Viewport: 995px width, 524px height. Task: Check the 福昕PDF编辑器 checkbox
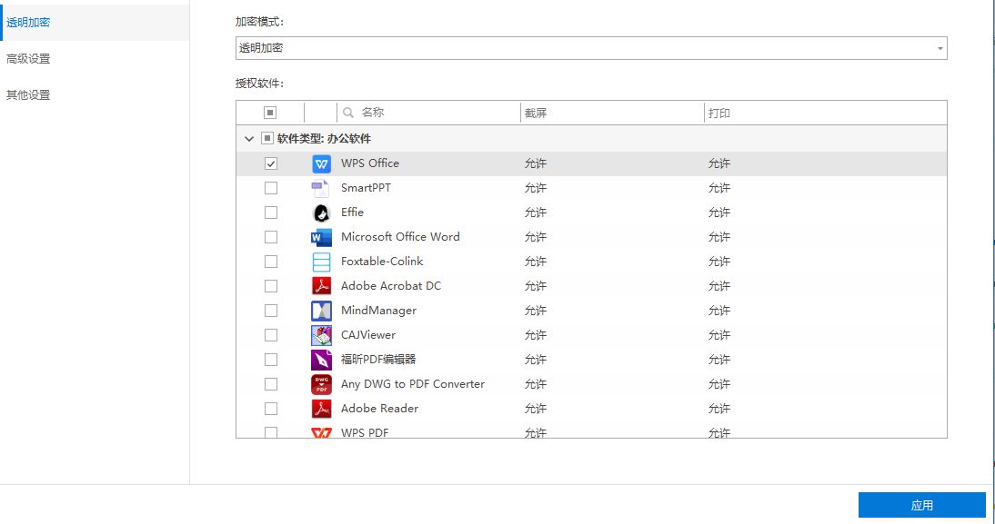(271, 360)
